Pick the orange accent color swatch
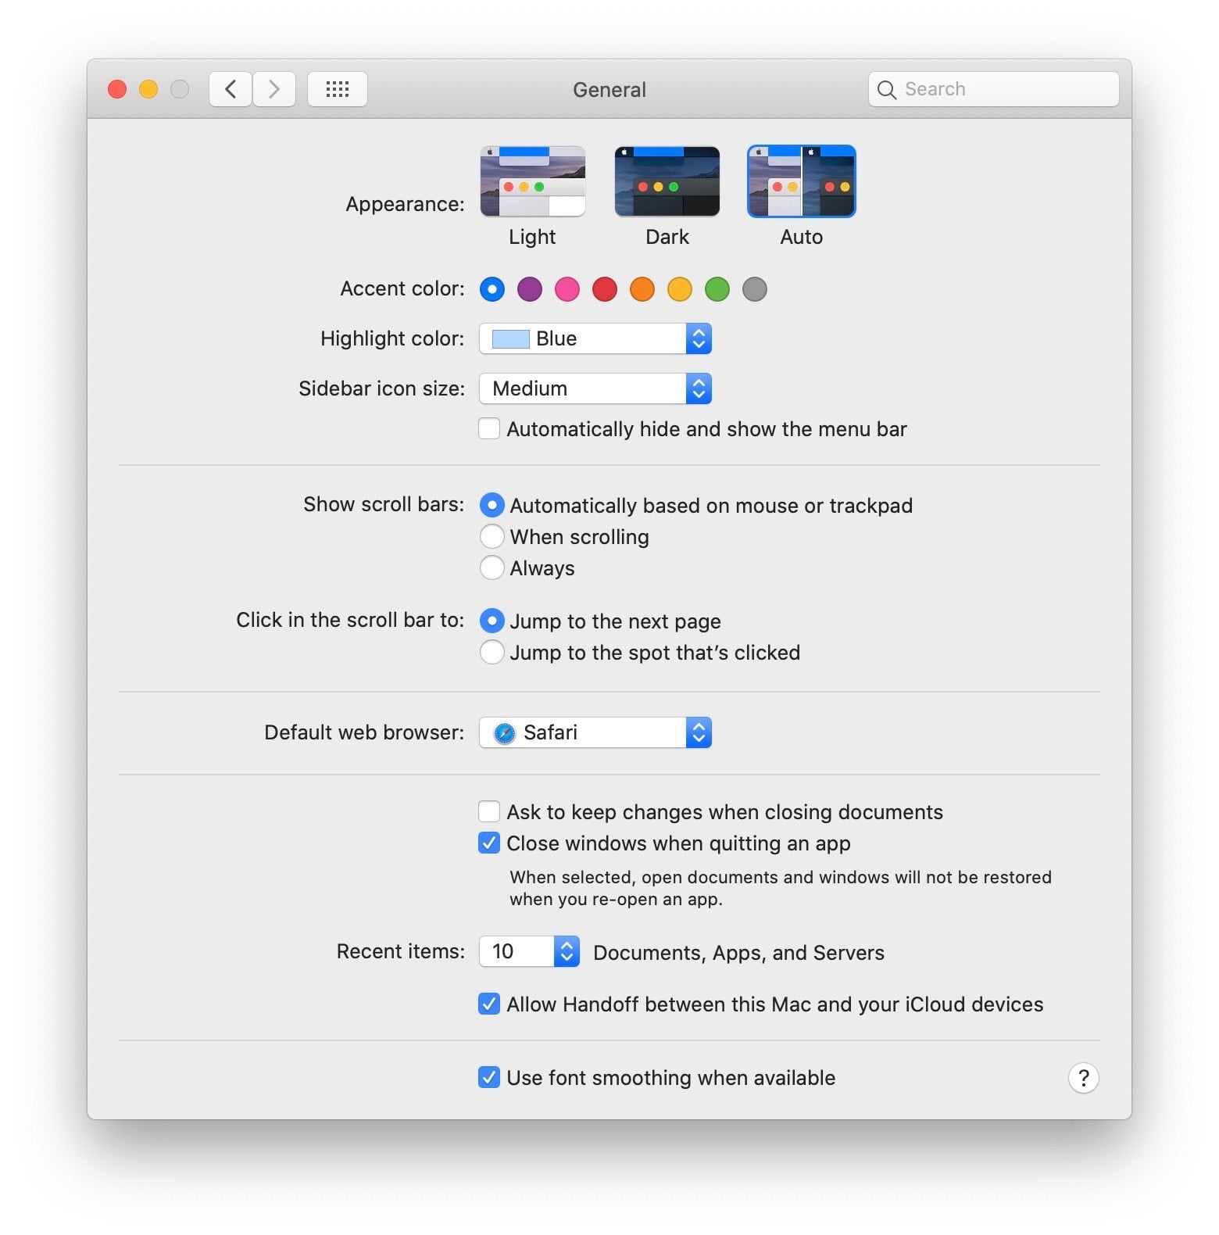1219x1235 pixels. tap(642, 288)
